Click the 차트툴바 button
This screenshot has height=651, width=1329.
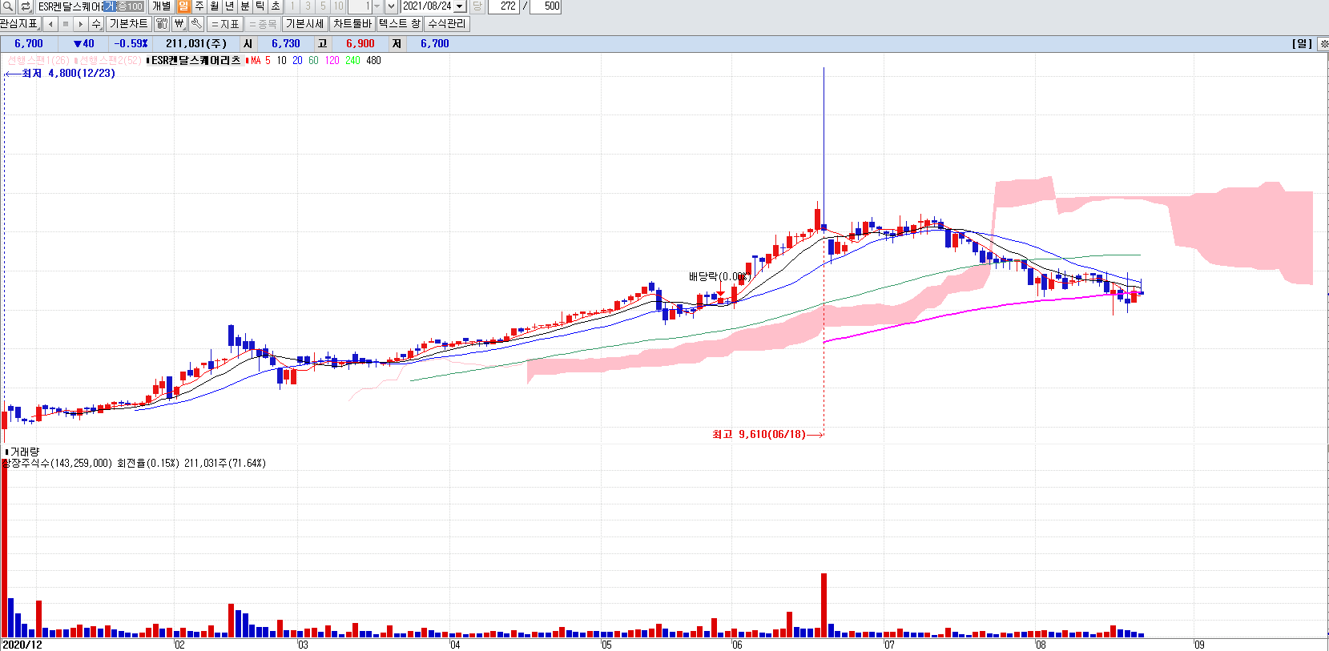click(x=352, y=24)
